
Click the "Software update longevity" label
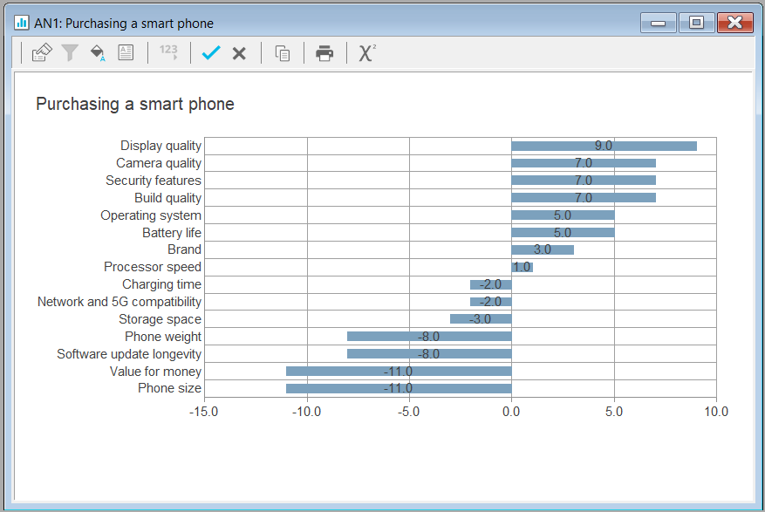tap(129, 354)
